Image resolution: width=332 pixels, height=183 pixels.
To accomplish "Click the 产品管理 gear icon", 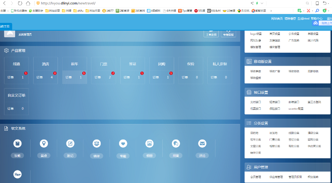I will (6, 51).
